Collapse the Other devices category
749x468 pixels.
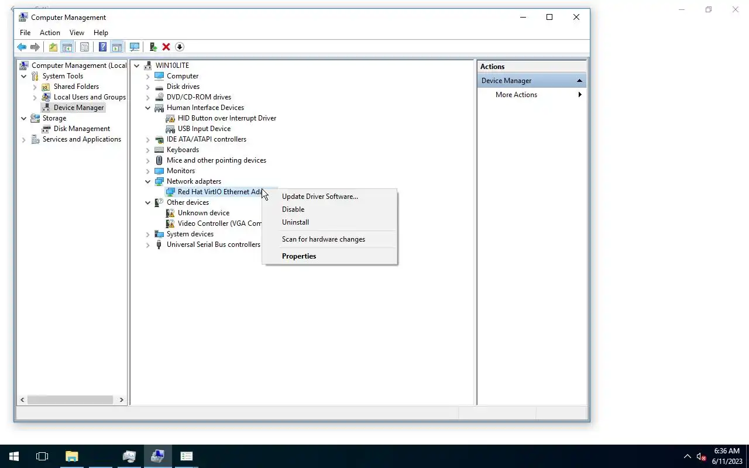point(148,202)
